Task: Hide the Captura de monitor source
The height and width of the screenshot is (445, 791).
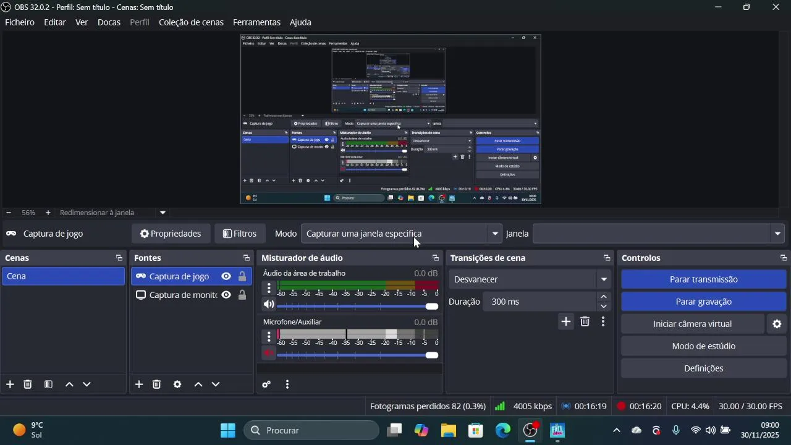Action: tap(226, 295)
